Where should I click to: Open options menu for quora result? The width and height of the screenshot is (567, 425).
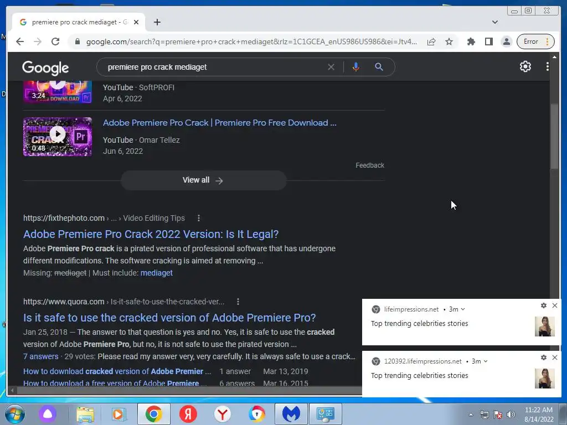coord(238,302)
